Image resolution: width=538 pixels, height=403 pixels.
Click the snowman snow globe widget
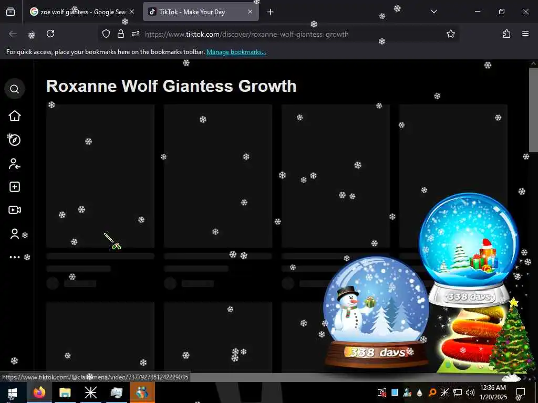pos(376,312)
